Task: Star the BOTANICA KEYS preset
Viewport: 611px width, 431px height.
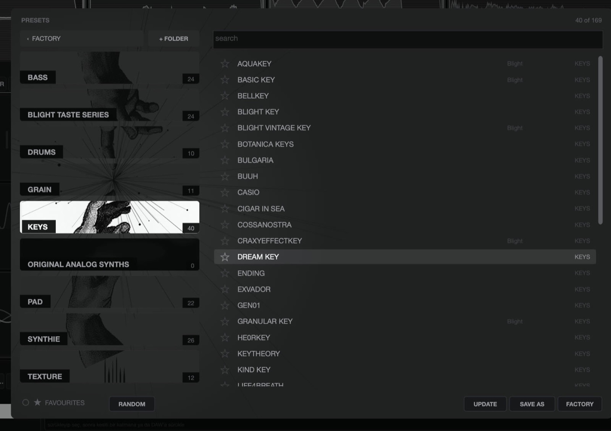Action: tap(225, 144)
